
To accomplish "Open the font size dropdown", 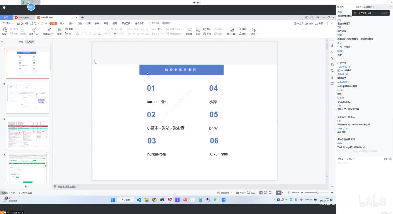I will [108, 29].
